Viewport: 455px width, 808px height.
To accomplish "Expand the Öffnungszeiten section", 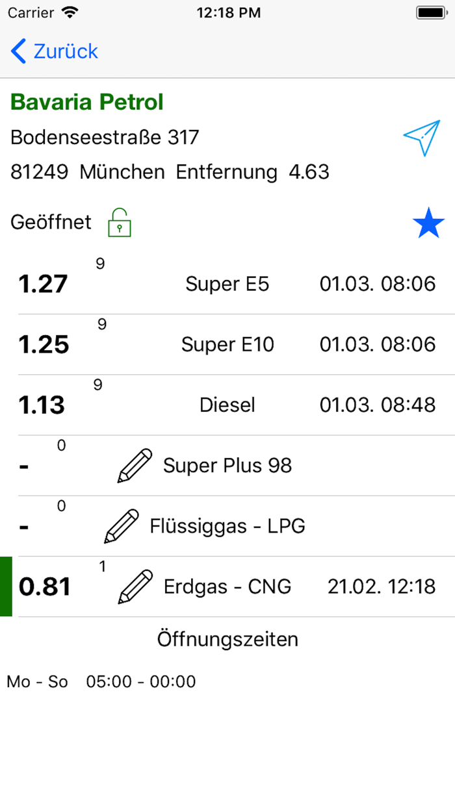I will [x=227, y=639].
